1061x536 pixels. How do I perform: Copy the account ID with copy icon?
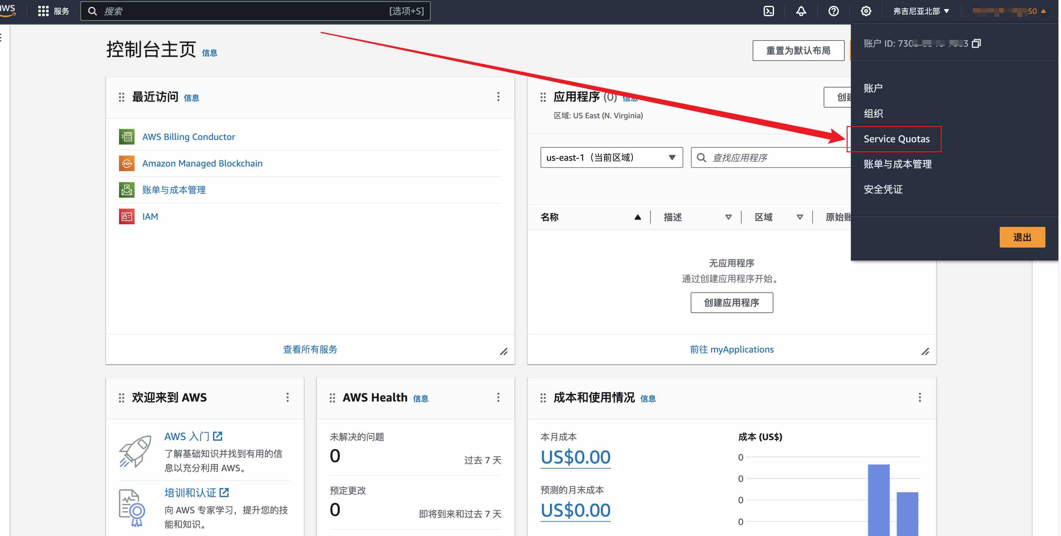[976, 43]
